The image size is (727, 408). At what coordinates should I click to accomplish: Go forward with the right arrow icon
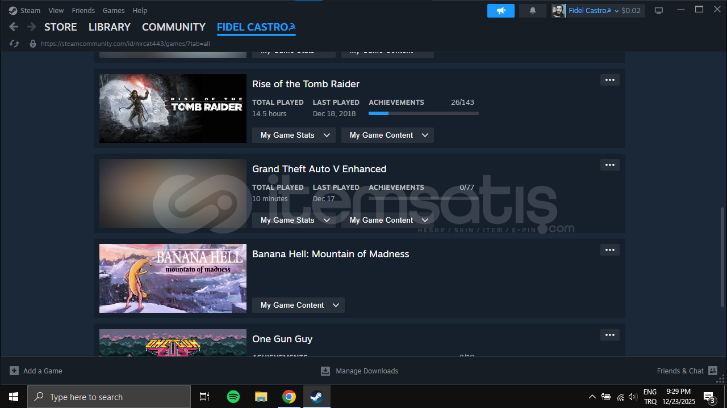(32, 27)
